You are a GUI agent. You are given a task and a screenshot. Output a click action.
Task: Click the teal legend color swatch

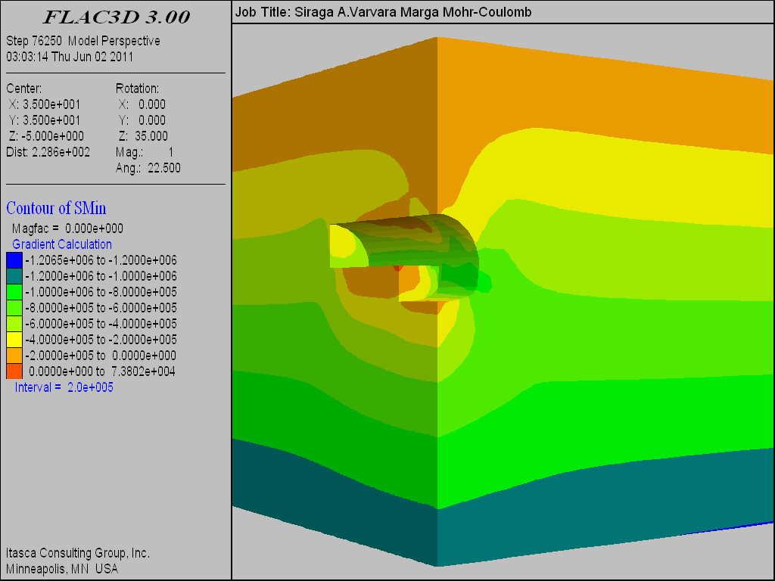click(14, 275)
